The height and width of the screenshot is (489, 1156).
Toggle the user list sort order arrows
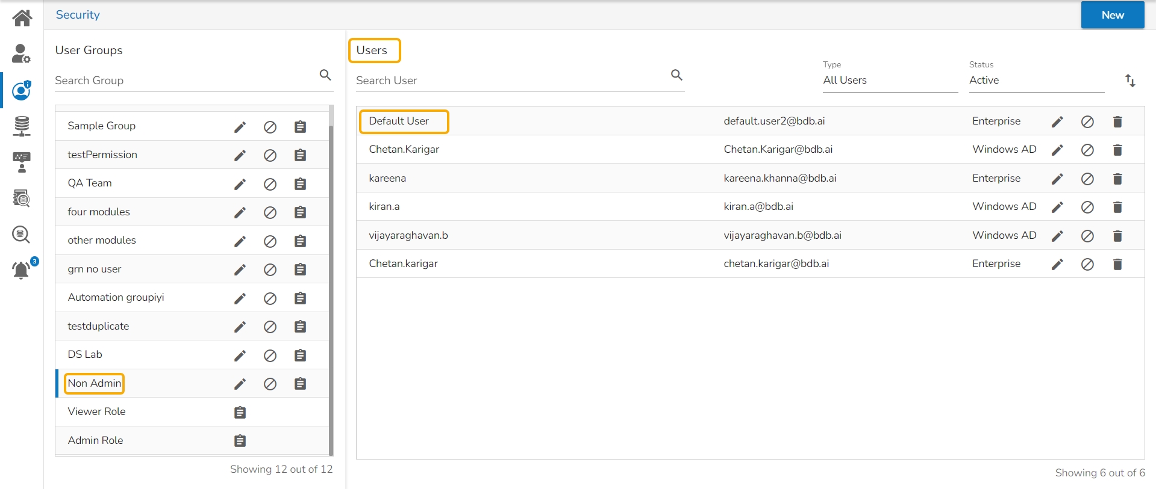click(1130, 81)
